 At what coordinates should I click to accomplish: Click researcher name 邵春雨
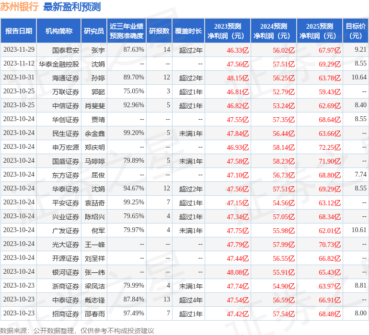95,313
